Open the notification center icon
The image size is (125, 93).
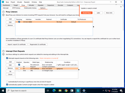[x=121, y=91]
